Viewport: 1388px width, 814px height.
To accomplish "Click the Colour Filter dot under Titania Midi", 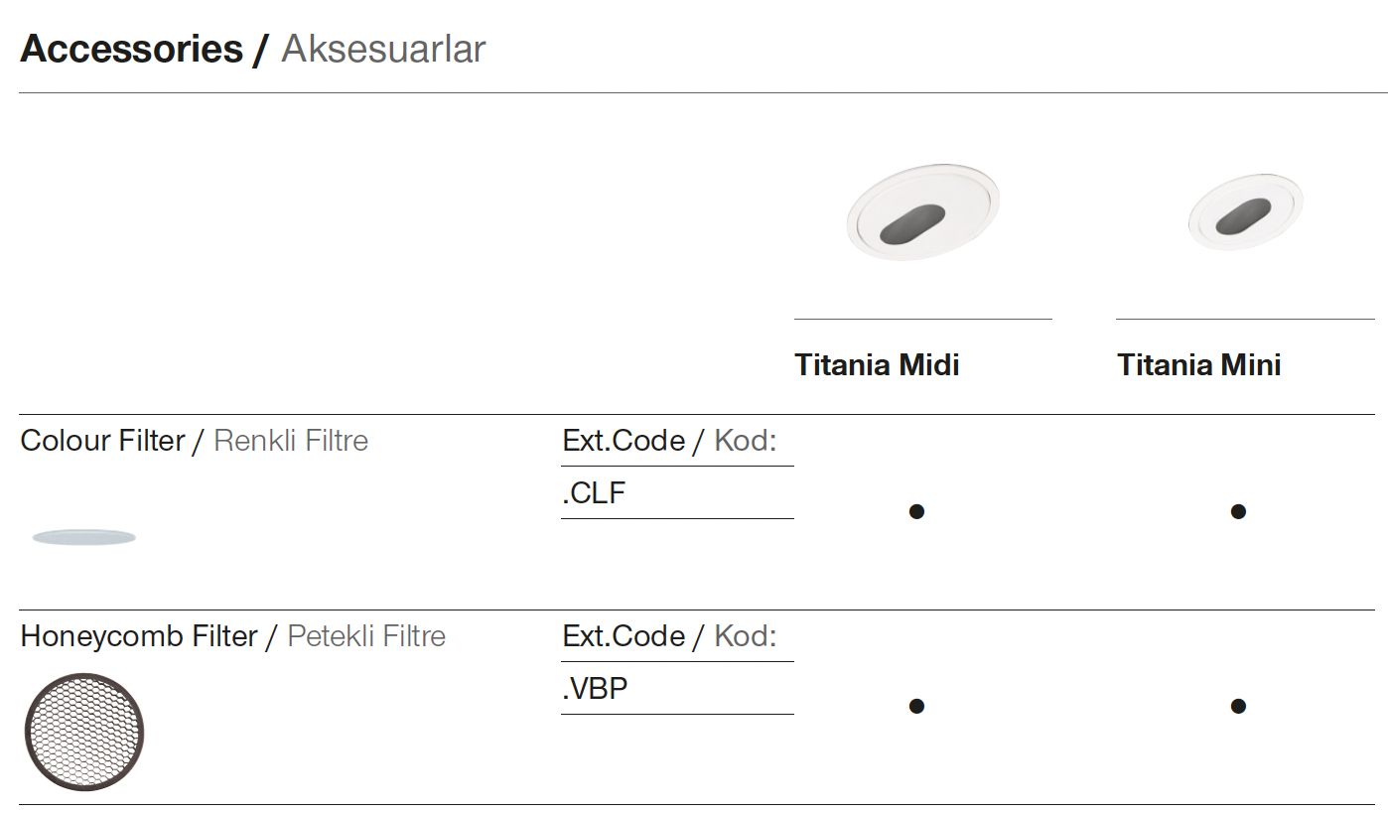I will 916,511.
